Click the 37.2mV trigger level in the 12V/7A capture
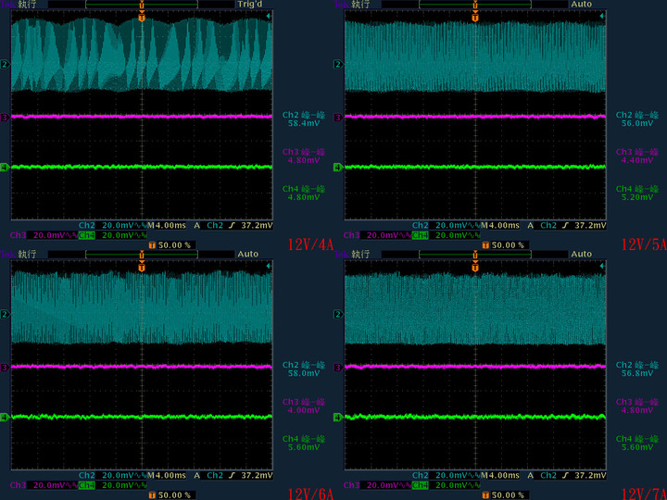 (590, 475)
